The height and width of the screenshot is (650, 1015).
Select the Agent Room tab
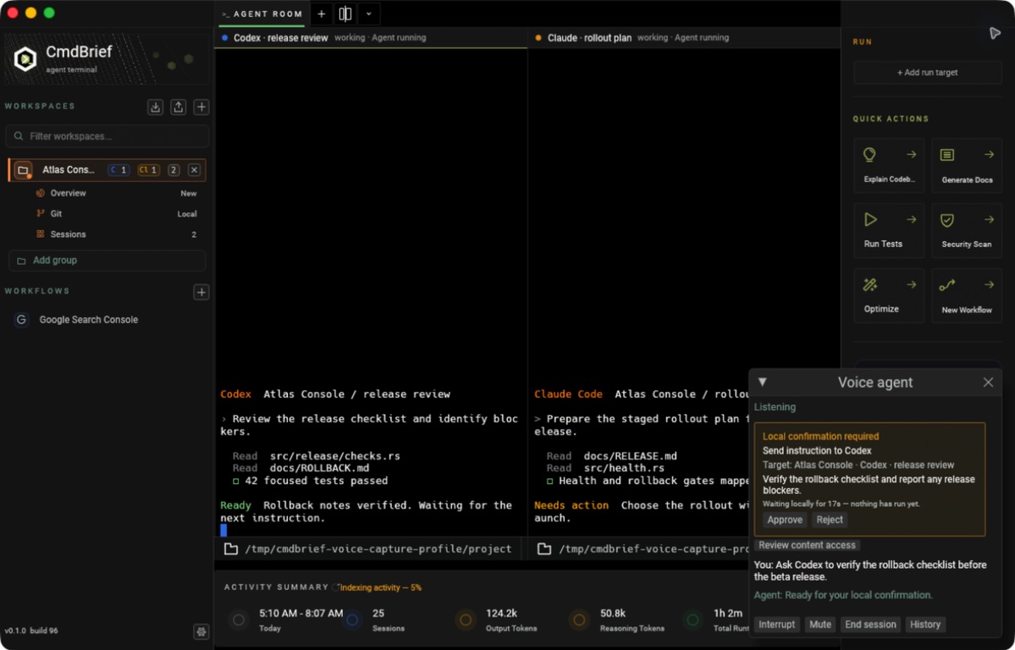click(262, 14)
